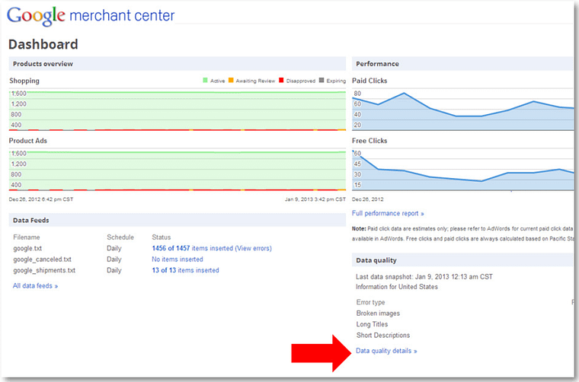The width and height of the screenshot is (579, 382).
Task: Open the Data quality details link
Action: [386, 351]
